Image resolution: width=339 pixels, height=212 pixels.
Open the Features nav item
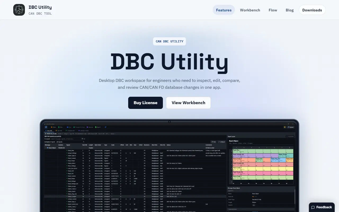[224, 10]
